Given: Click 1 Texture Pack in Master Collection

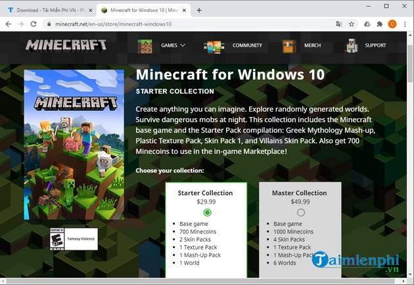Looking at the screenshot, I should pyautogui.click(x=292, y=248).
